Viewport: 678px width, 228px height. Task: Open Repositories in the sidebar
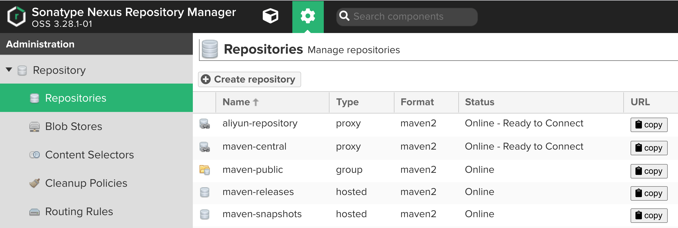pos(96,98)
